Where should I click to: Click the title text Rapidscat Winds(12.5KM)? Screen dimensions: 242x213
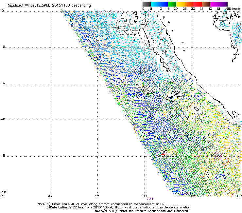click(x=28, y=6)
